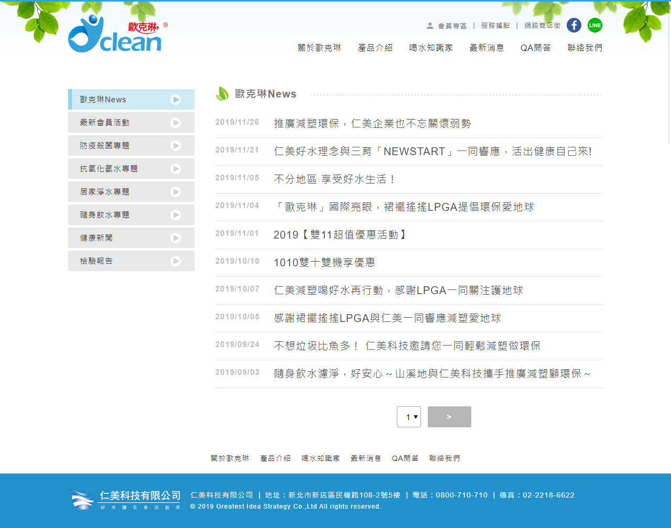Select 隨身飲水專題 sidebar category
Image resolution: width=671 pixels, height=528 pixels.
(x=131, y=215)
